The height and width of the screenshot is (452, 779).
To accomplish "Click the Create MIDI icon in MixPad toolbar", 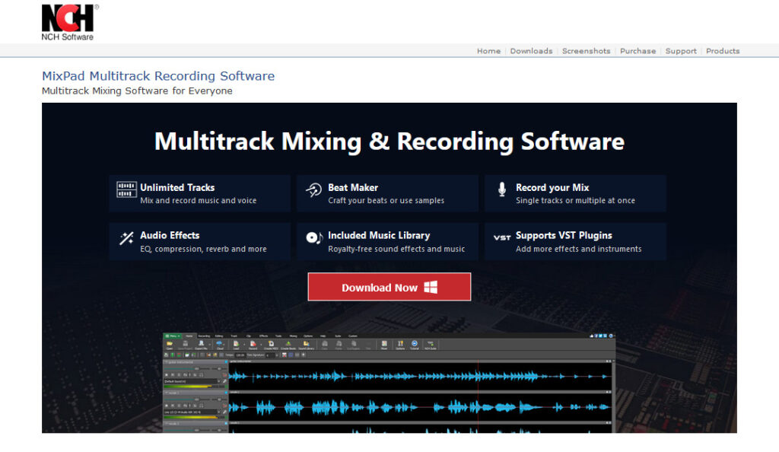I will click(272, 345).
